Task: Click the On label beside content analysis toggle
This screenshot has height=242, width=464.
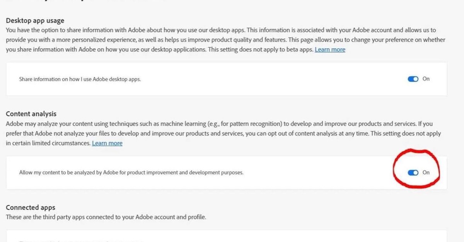Action: click(426, 173)
